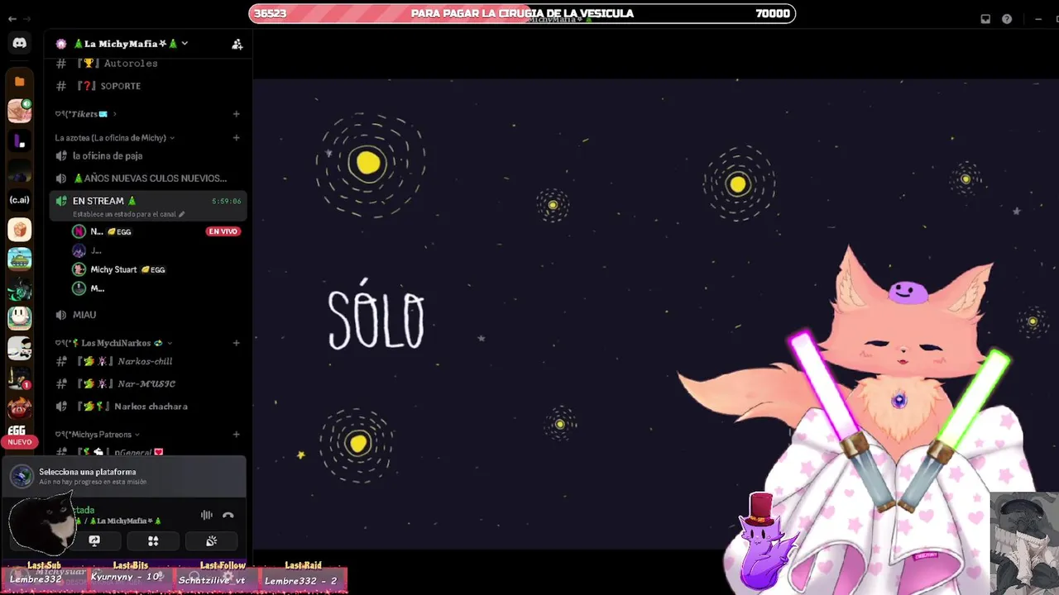
Task: Open server icon with red 1 badge
Action: click(x=19, y=378)
